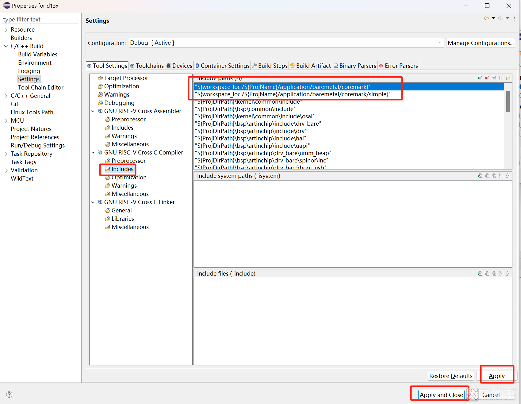This screenshot has width=521, height=404.
Task: Move selected include path up
Action: 501,78
